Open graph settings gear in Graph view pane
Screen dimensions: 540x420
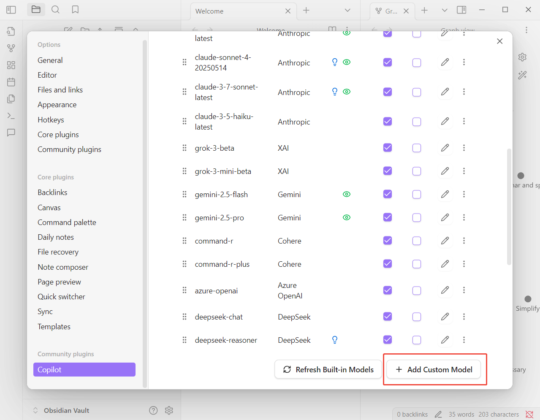pos(522,57)
